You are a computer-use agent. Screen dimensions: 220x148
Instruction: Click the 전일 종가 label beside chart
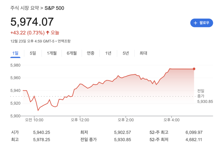point(201,93)
